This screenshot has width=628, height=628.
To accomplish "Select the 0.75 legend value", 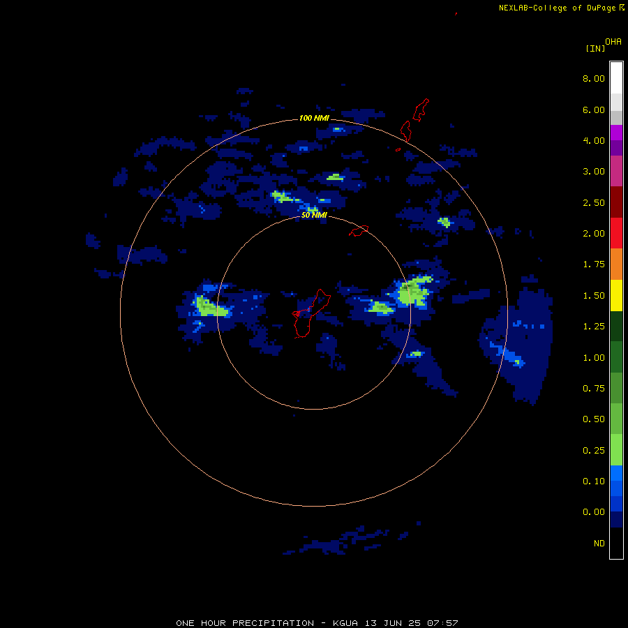I will 594,389.
